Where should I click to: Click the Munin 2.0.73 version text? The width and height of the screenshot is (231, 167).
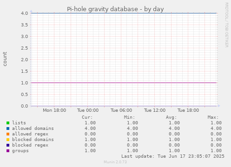(115, 162)
